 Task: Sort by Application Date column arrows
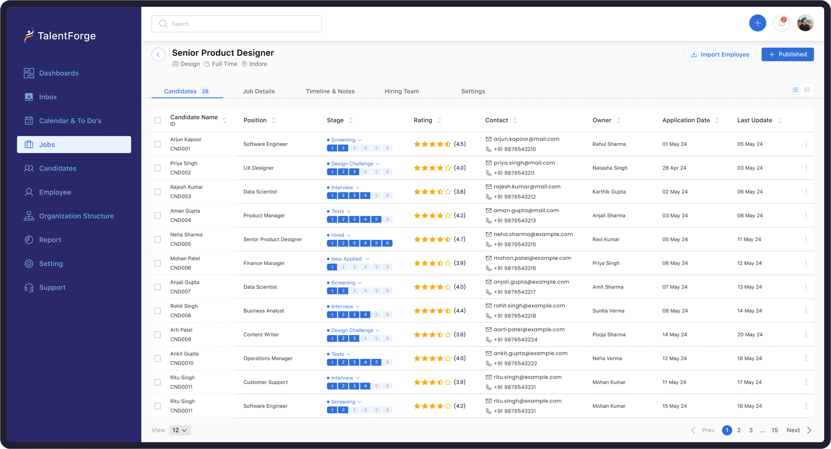coord(717,120)
